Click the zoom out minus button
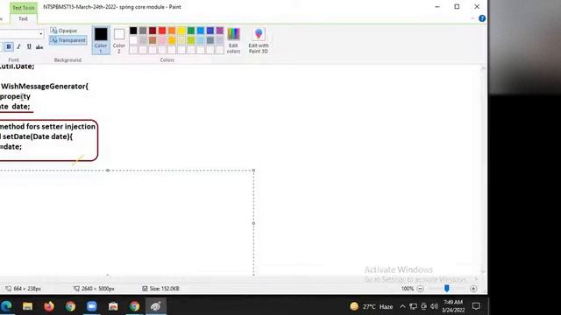This screenshot has width=561, height=315. 421,289
